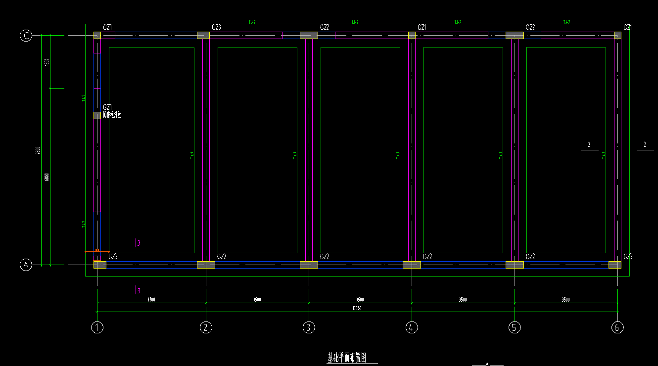The height and width of the screenshot is (366, 658).
Task: Select the drawing title 基础平面布置图
Action: (x=347, y=358)
